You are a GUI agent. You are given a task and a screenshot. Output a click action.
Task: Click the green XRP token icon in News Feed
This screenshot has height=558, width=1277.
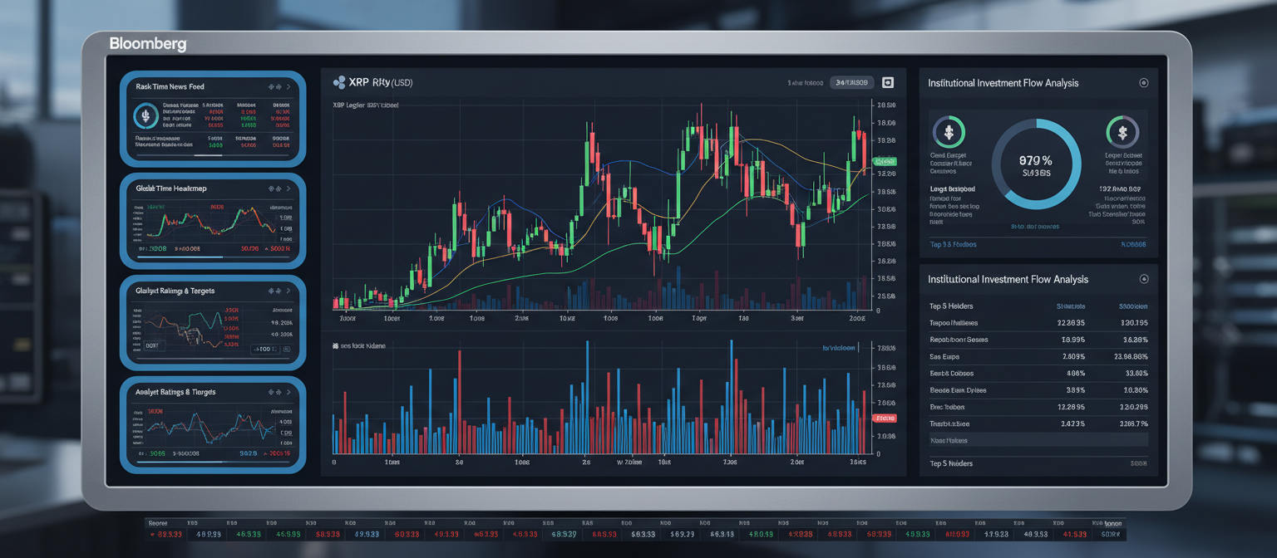(x=145, y=116)
